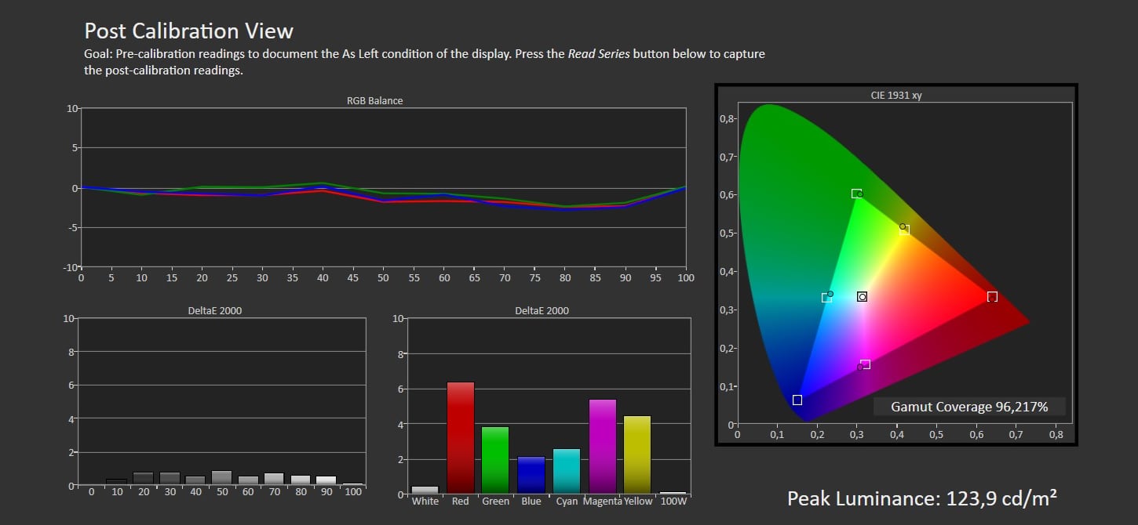Click the Gamut Coverage 96,217% label
The height and width of the screenshot is (525, 1138).
969,407
